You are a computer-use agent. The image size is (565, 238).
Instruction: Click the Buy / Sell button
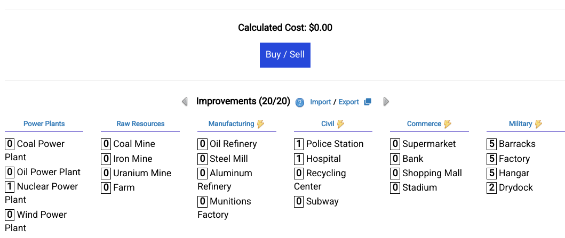(285, 55)
